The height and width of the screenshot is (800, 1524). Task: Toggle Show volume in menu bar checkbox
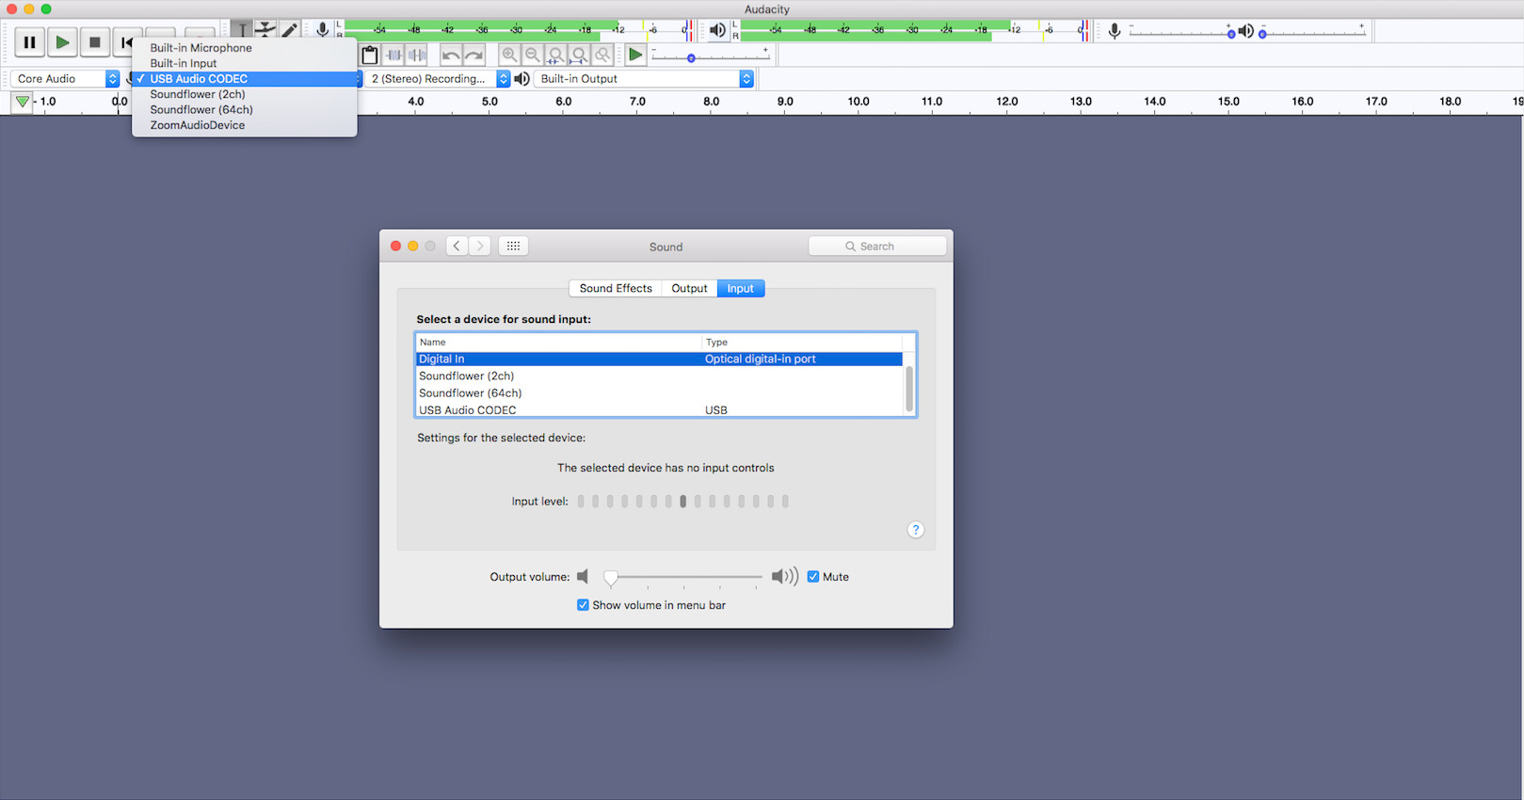click(583, 605)
